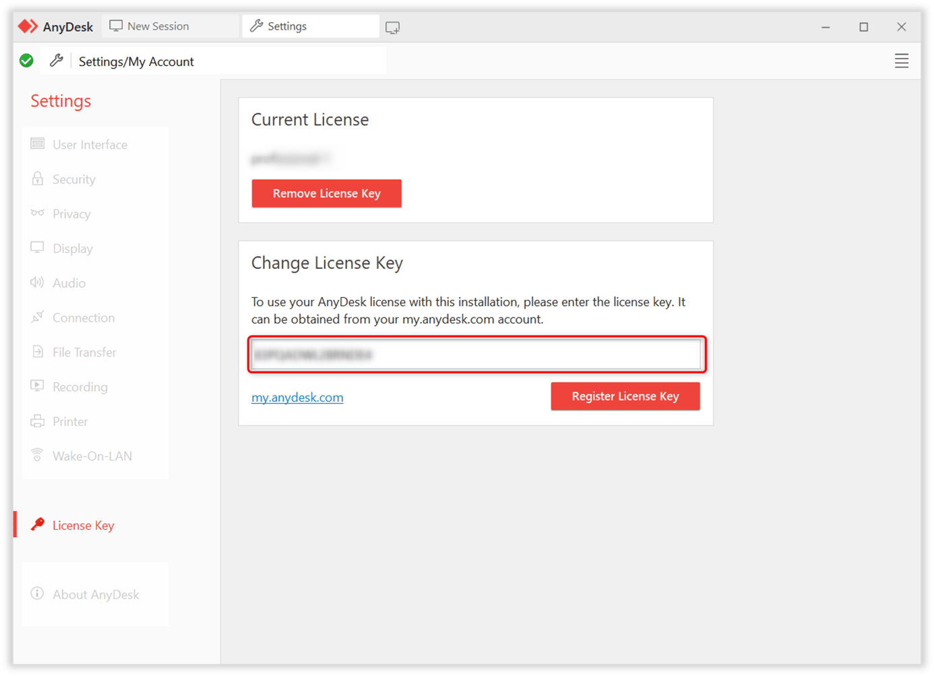Click the Privacy glasses icon
This screenshot has height=676, width=934.
coord(38,213)
